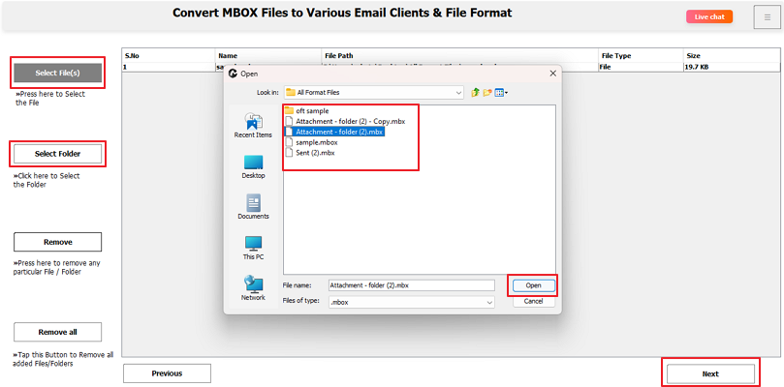Click the Previous button

pyautogui.click(x=167, y=373)
